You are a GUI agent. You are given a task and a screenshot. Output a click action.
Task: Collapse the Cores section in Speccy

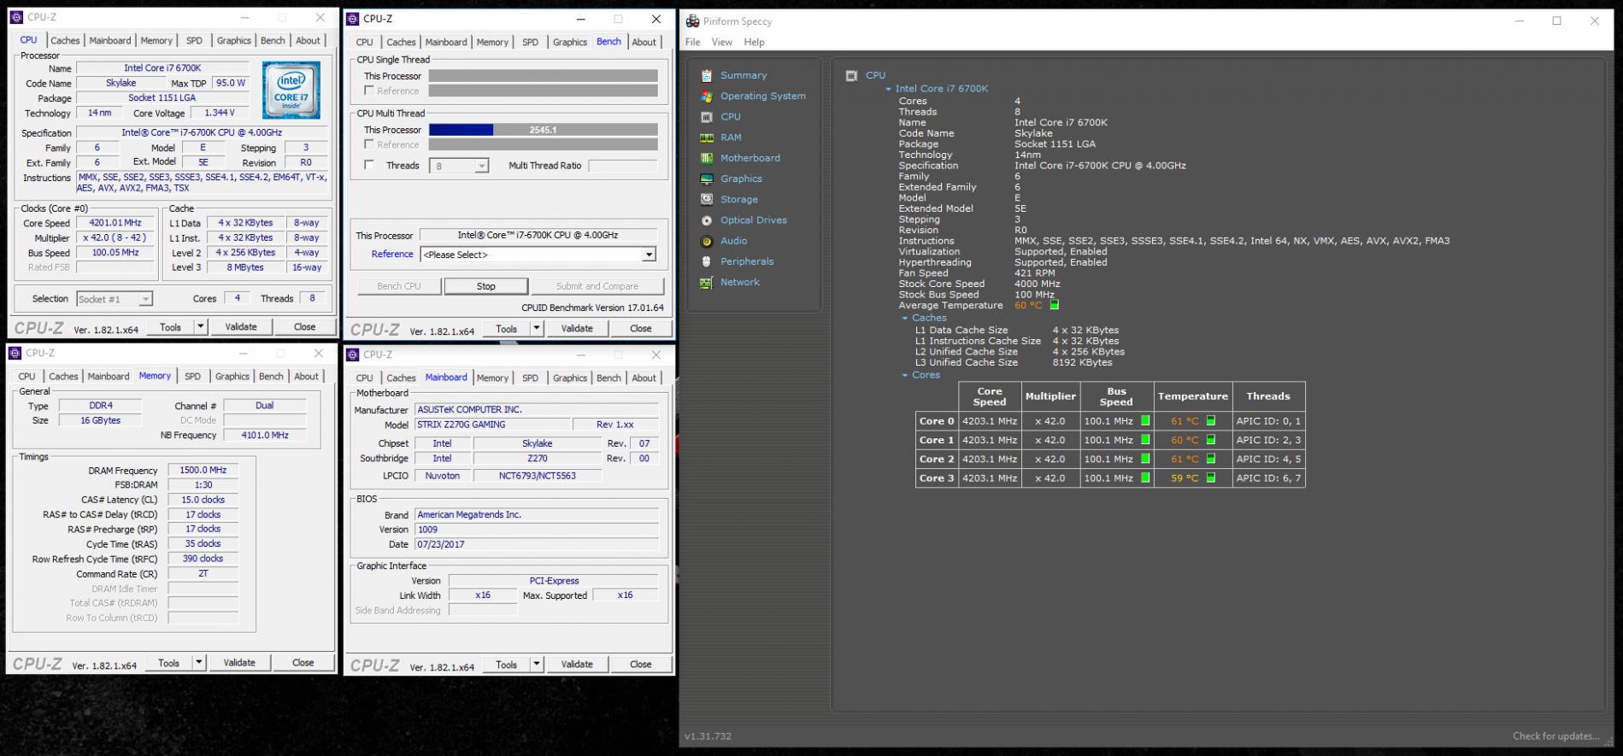905,375
